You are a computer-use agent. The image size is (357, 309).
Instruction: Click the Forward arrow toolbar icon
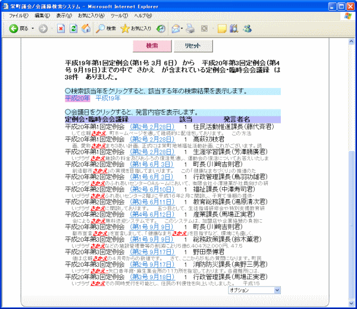(x=43, y=29)
